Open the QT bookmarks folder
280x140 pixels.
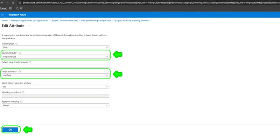(20, 8)
